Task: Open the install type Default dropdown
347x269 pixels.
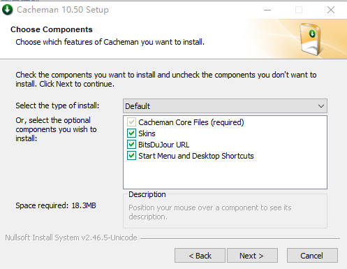Action: point(225,106)
